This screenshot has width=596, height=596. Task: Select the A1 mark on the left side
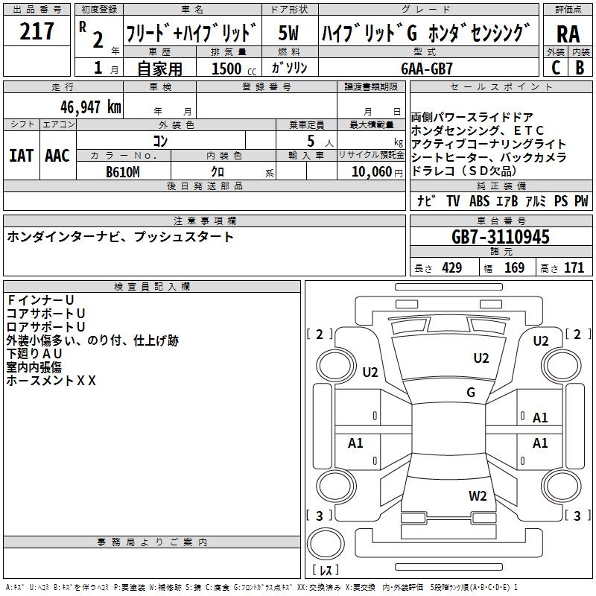356,443
